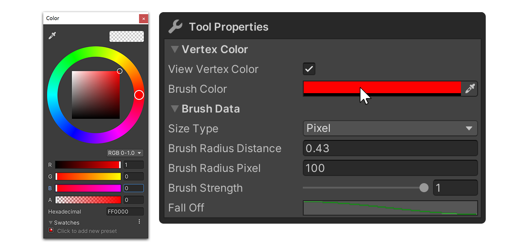
Task: Click the A value input field
Action: [133, 200]
